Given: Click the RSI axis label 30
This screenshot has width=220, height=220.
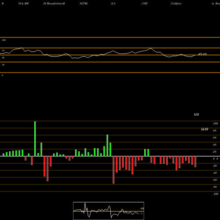Looking at the screenshot, I should click(3, 65).
